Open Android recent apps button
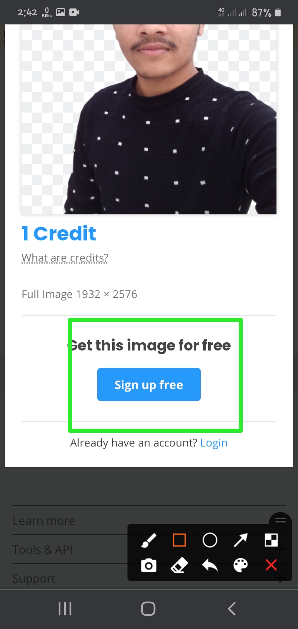 [x=65, y=609]
